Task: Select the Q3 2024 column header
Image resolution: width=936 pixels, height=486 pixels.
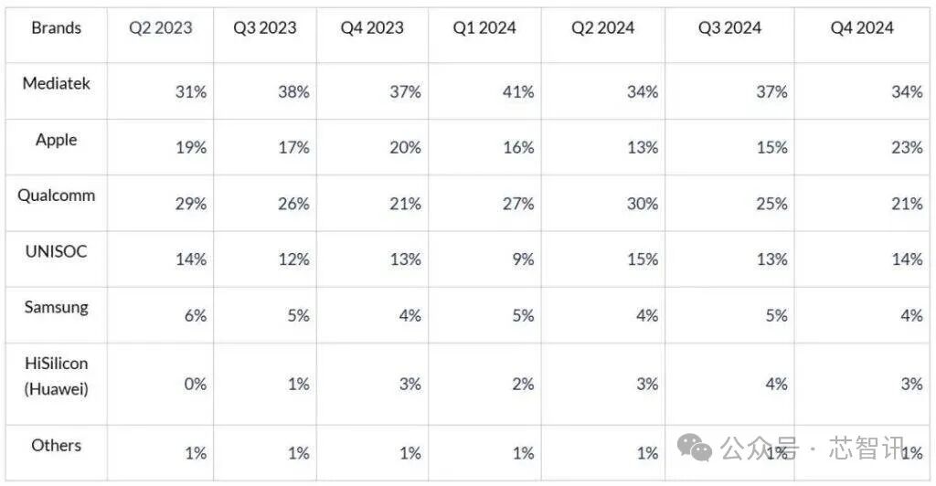Action: click(729, 28)
